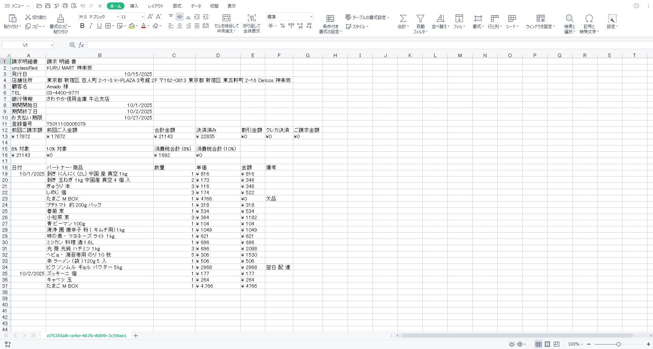This screenshot has width=653, height=349.
Task: Redo the last undone action
Action: 91,6
